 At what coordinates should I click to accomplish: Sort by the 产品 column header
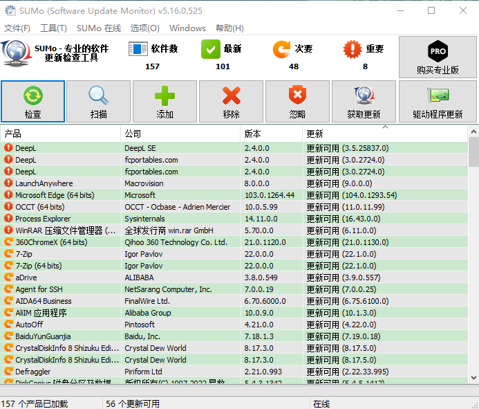point(61,134)
